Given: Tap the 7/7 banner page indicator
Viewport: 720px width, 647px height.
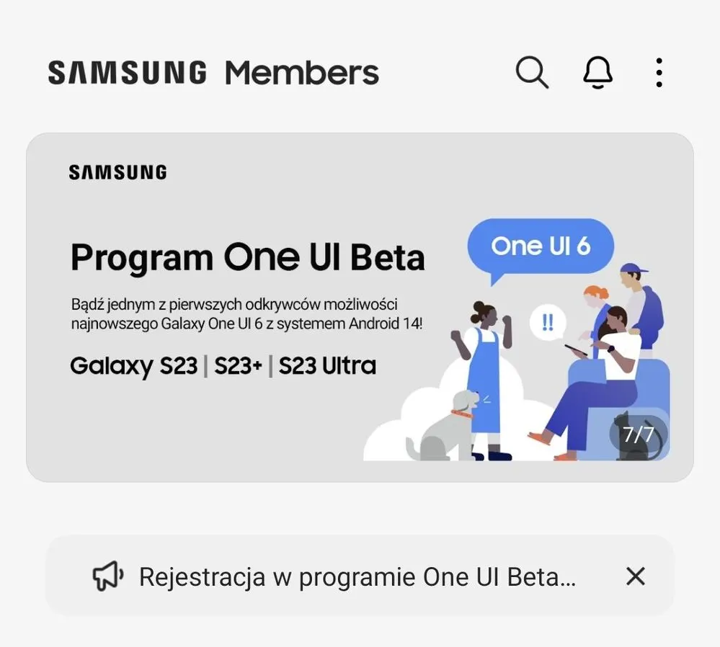Looking at the screenshot, I should pyautogui.click(x=639, y=434).
